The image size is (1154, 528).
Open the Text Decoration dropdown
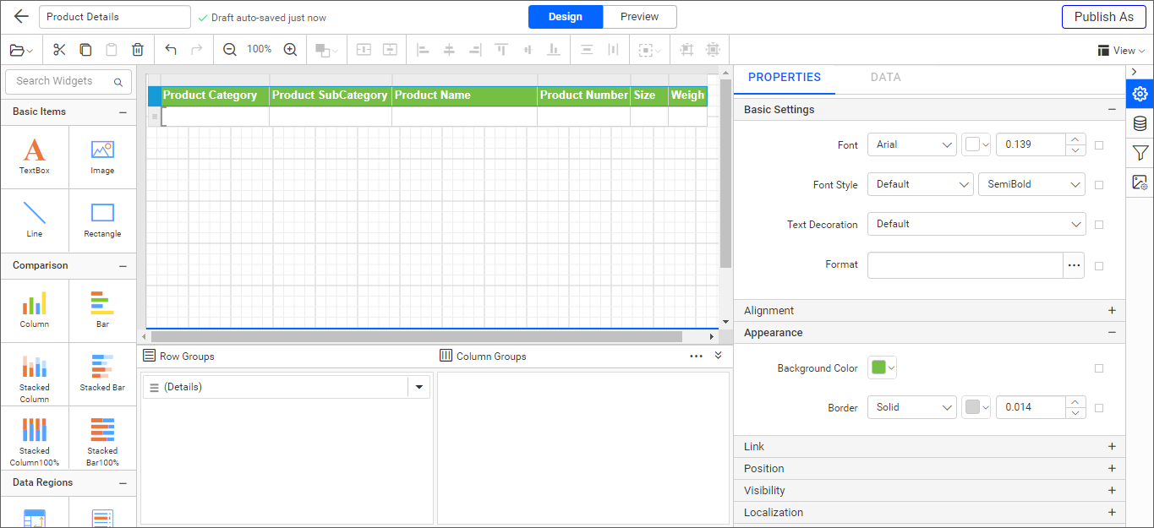pos(976,224)
